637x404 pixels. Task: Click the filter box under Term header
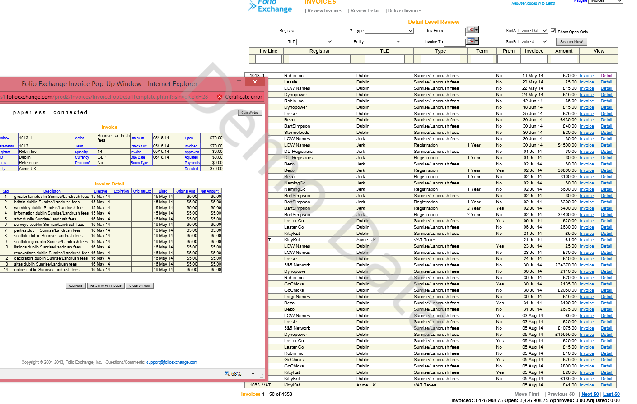pyautogui.click(x=482, y=59)
